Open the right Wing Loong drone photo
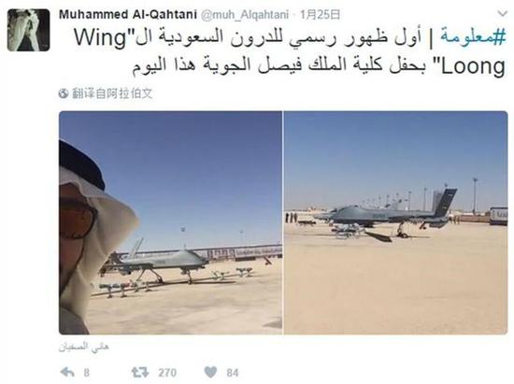The width and height of the screenshot is (514, 384). (396, 222)
